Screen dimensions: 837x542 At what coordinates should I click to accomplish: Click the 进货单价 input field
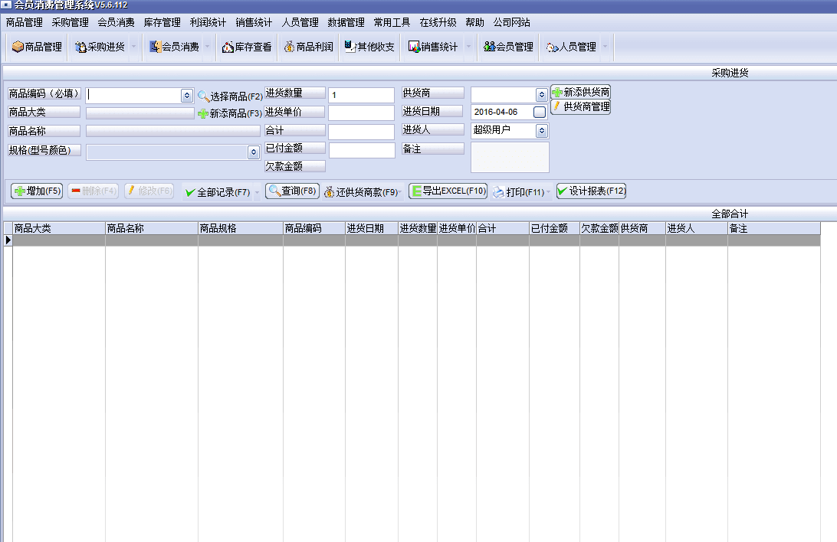[361, 113]
